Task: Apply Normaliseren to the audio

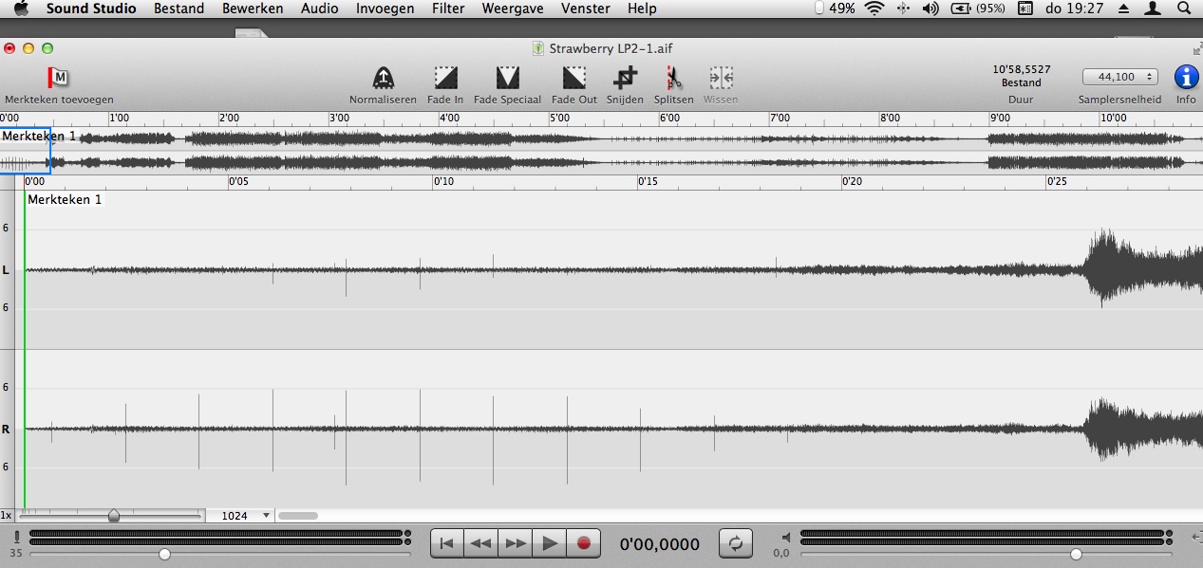Action: pos(383,78)
